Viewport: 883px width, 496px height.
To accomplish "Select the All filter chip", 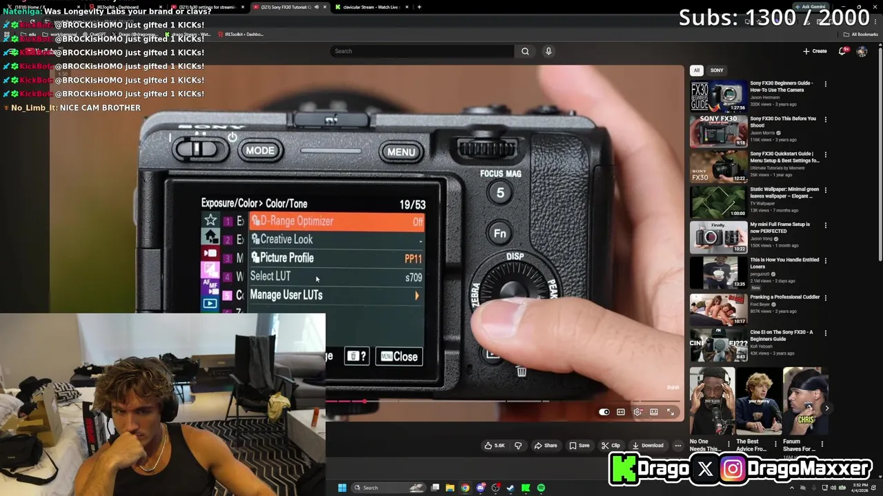I will coord(697,70).
